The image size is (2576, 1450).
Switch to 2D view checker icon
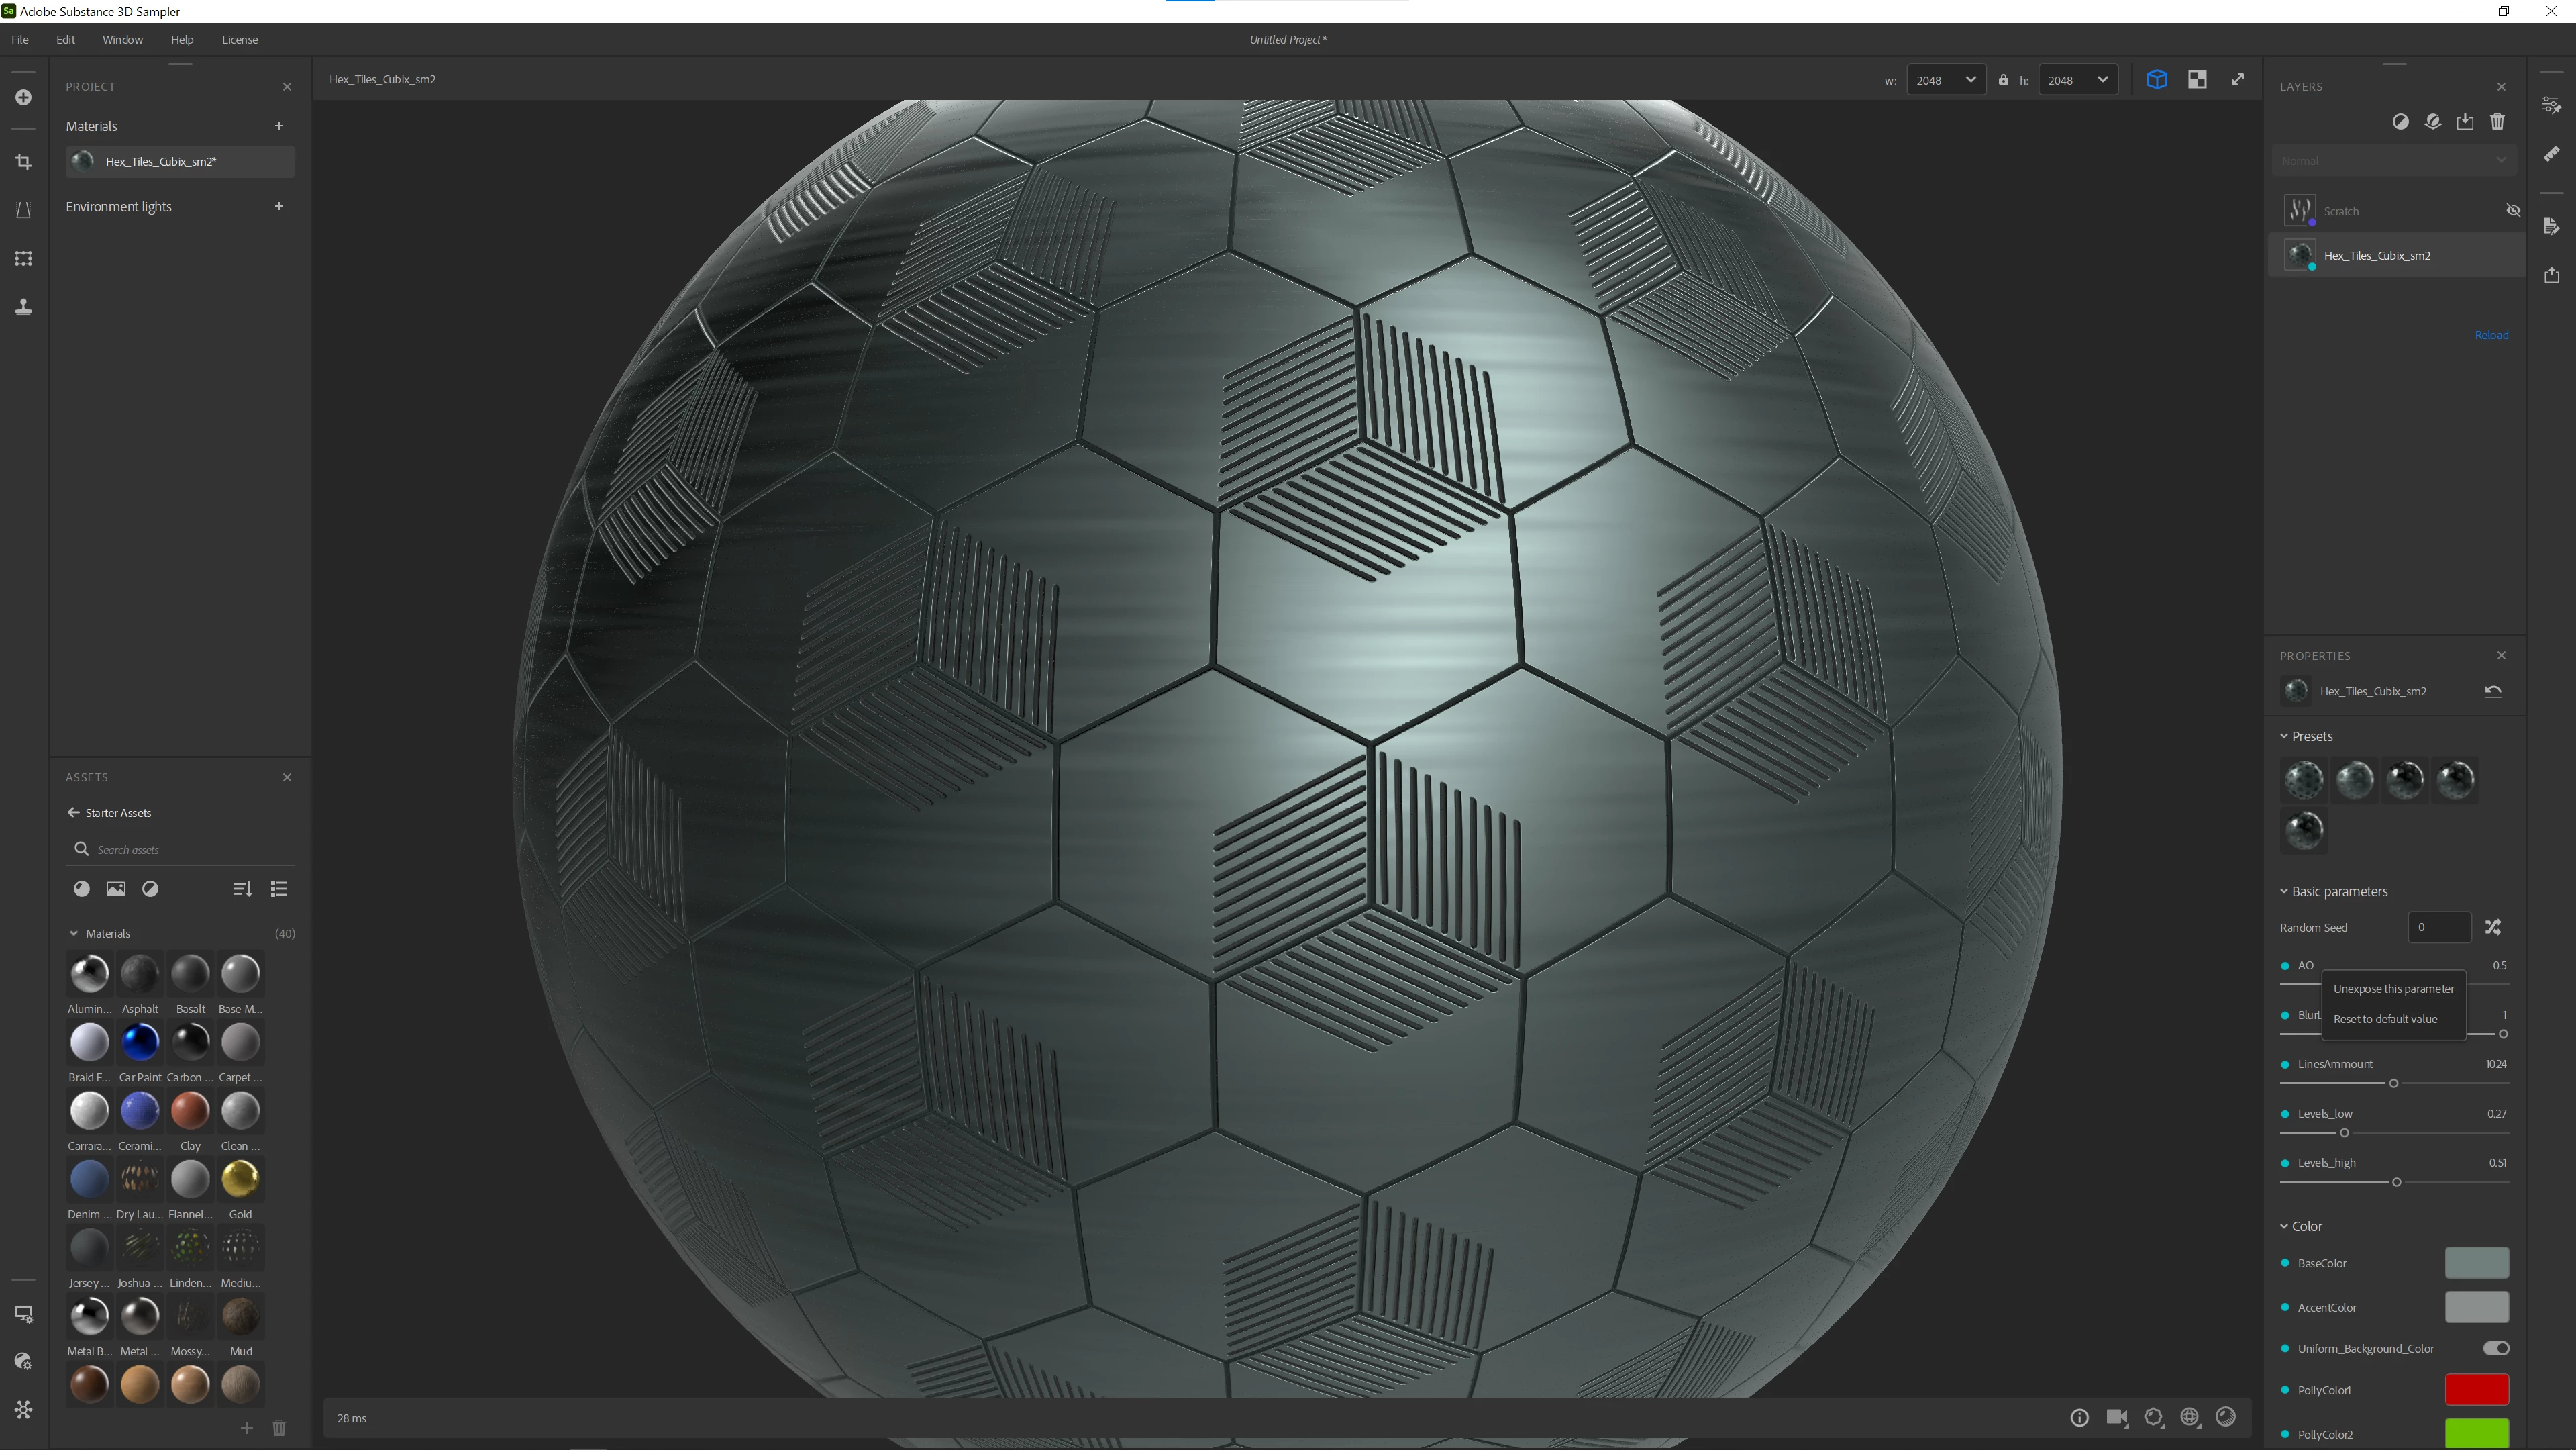point(2197,80)
